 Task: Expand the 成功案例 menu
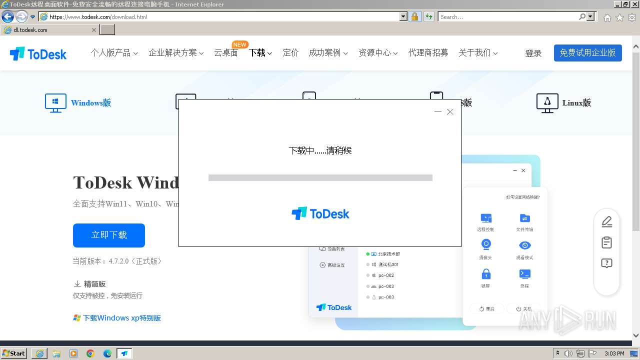(x=328, y=52)
